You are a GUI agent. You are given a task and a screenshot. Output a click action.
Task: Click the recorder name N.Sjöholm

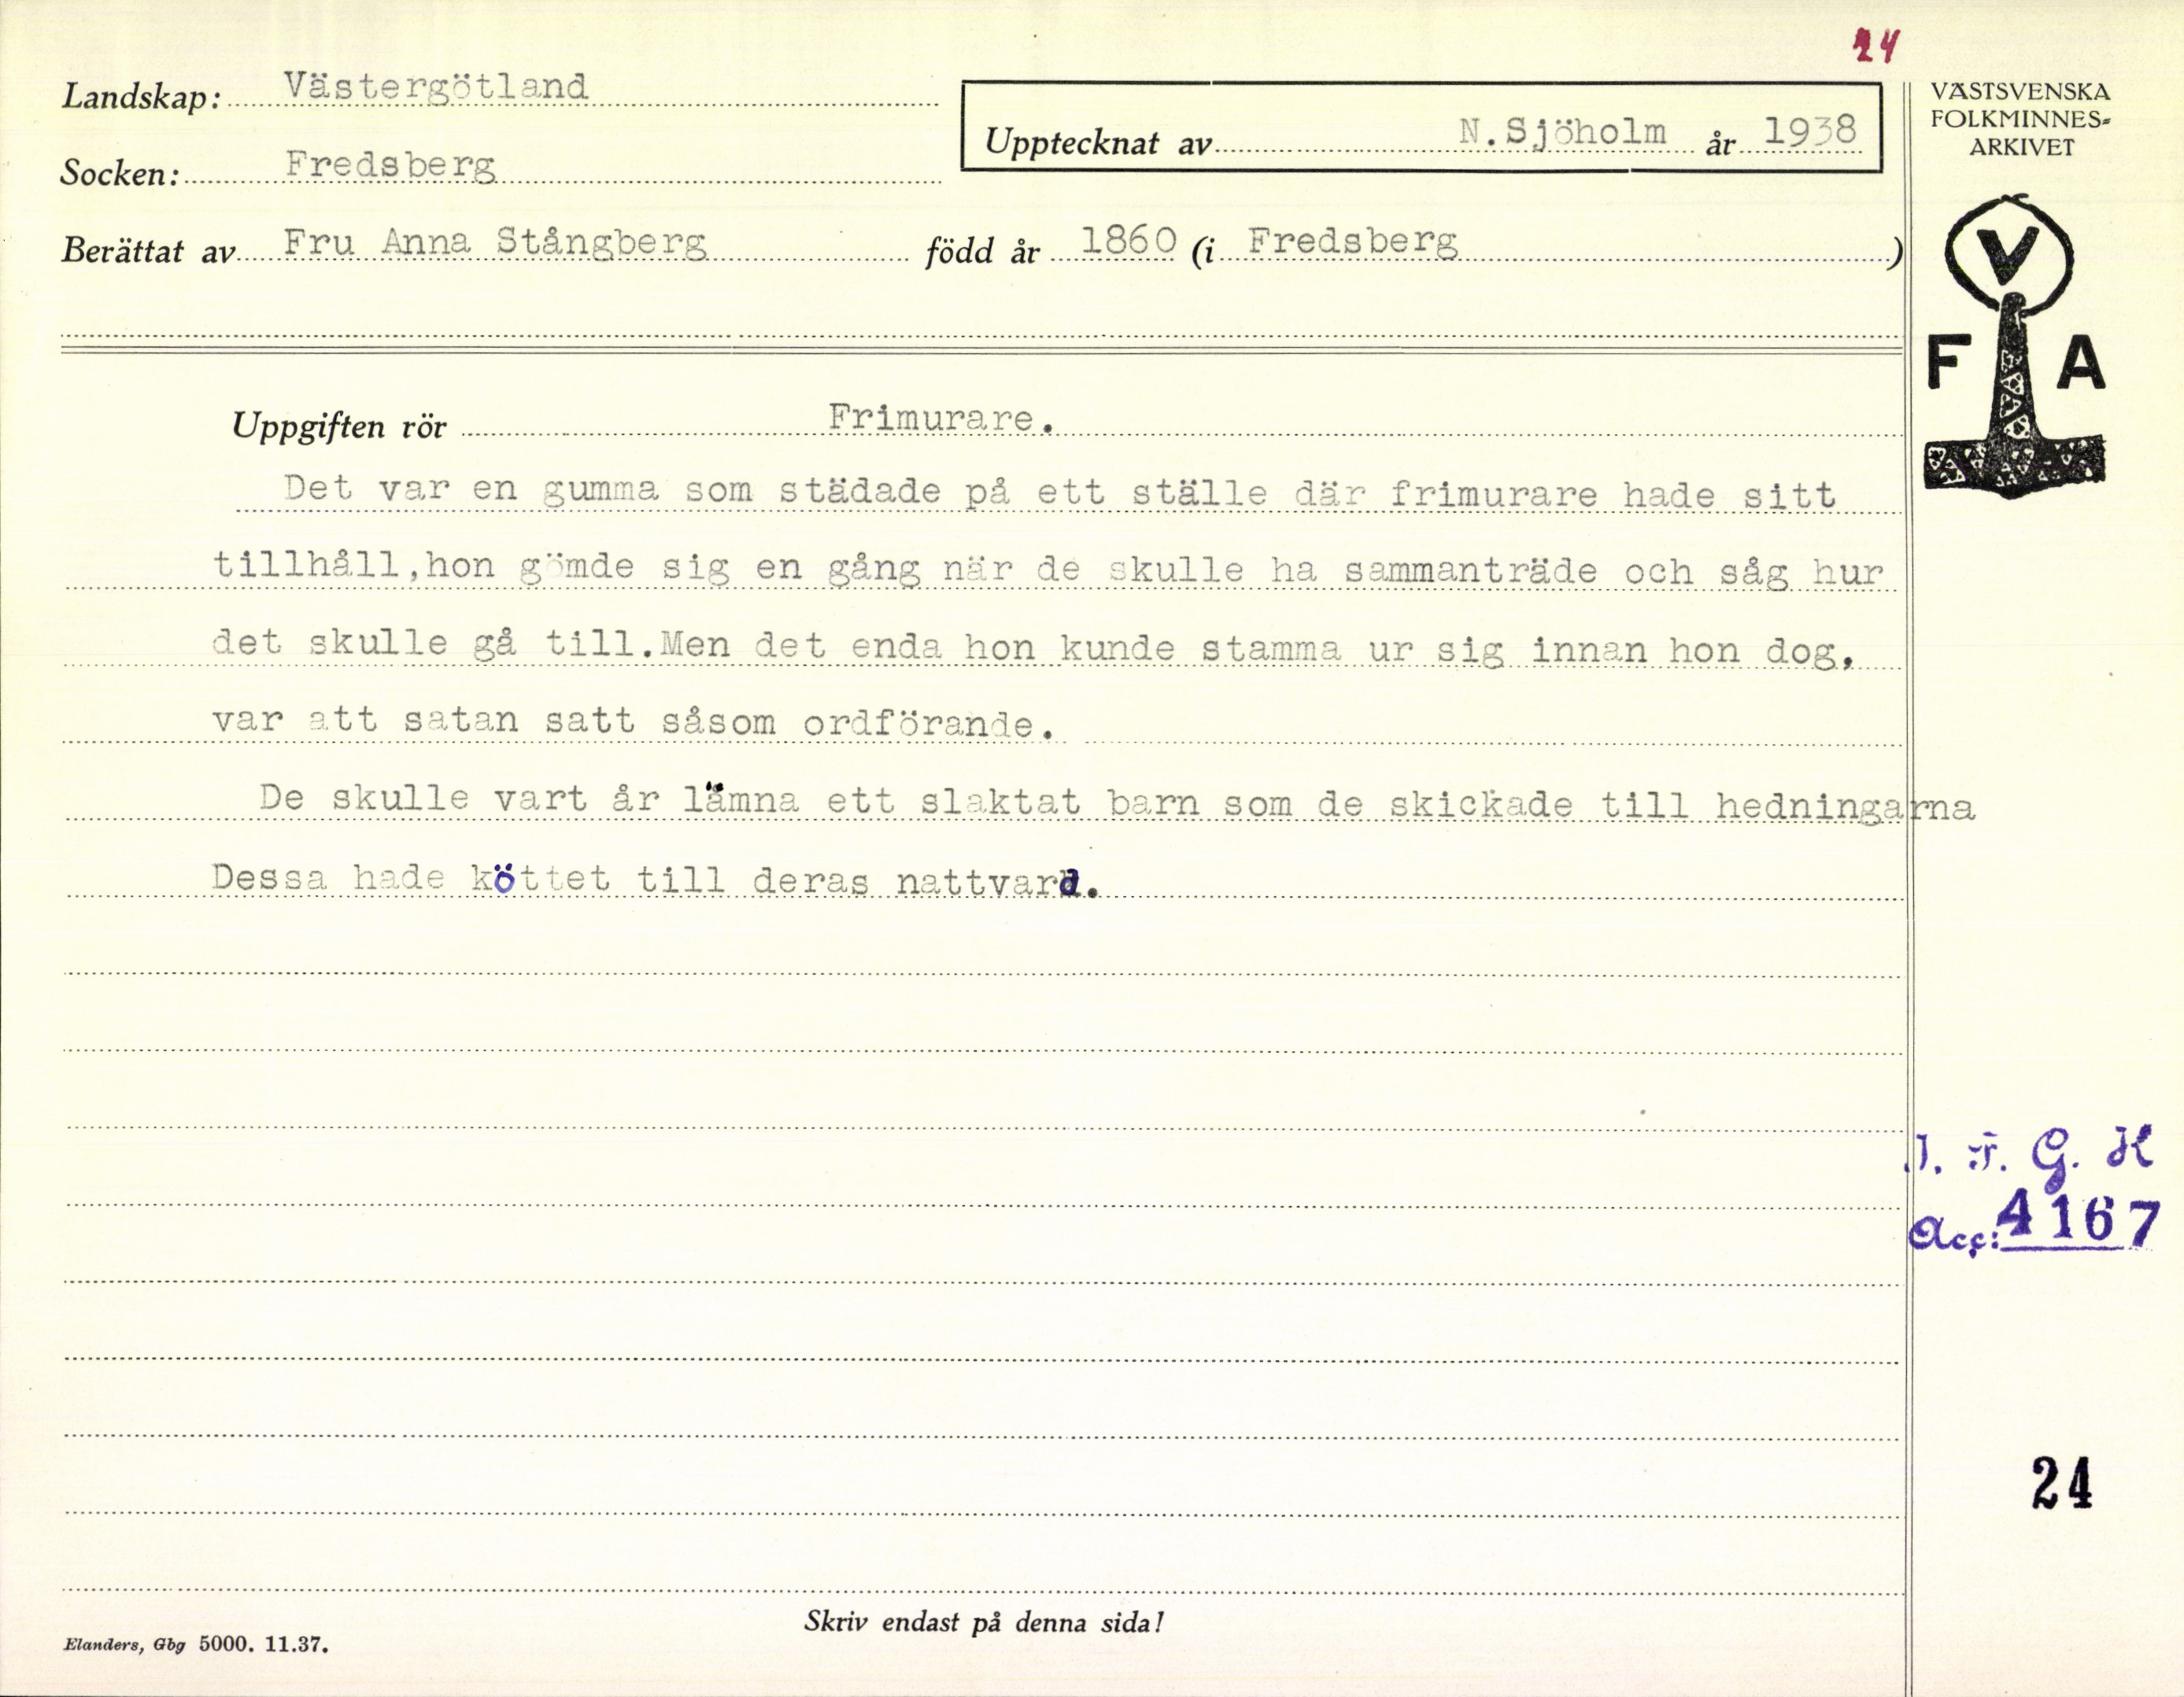1562,131
